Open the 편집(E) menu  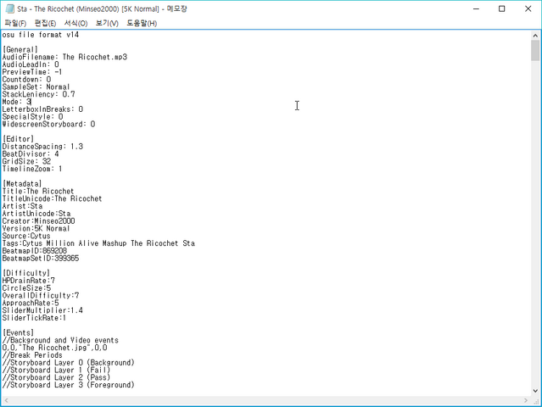(x=45, y=23)
